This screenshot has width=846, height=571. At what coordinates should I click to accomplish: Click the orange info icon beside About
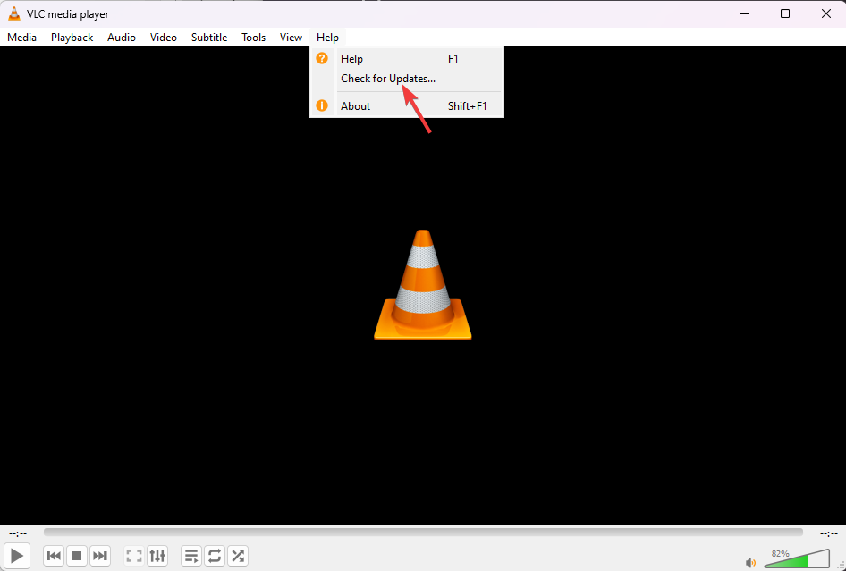click(322, 105)
